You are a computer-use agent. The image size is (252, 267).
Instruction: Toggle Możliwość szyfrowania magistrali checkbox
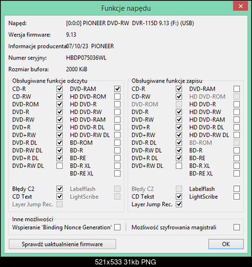(237, 227)
